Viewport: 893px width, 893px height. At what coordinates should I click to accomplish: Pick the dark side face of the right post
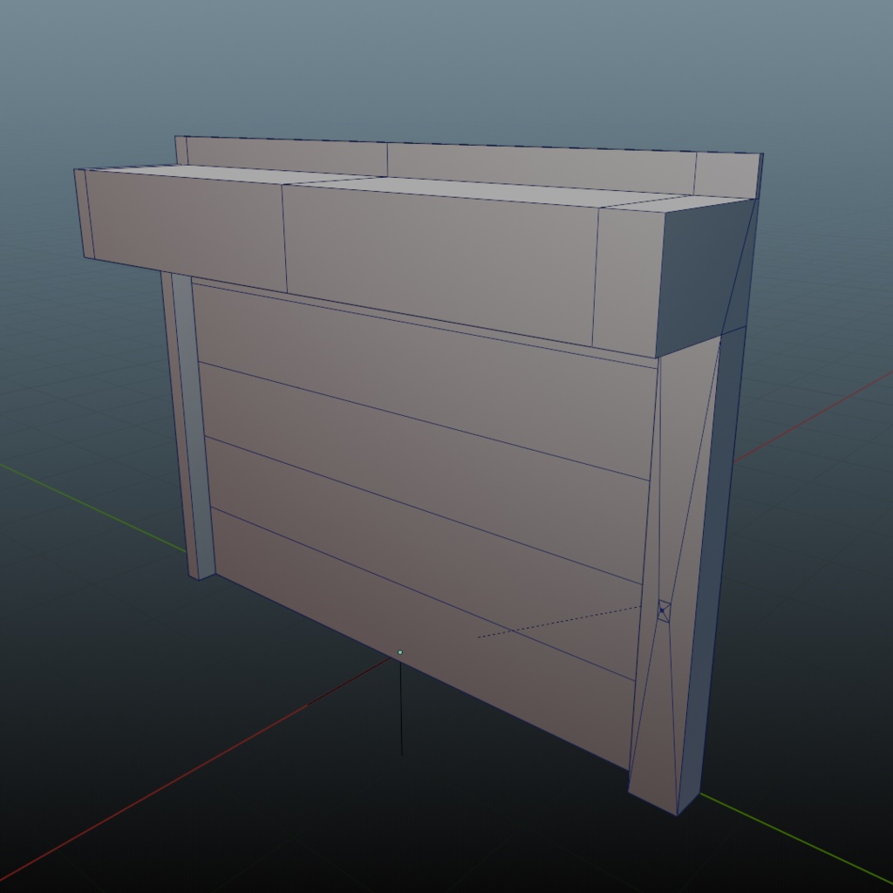(x=712, y=569)
